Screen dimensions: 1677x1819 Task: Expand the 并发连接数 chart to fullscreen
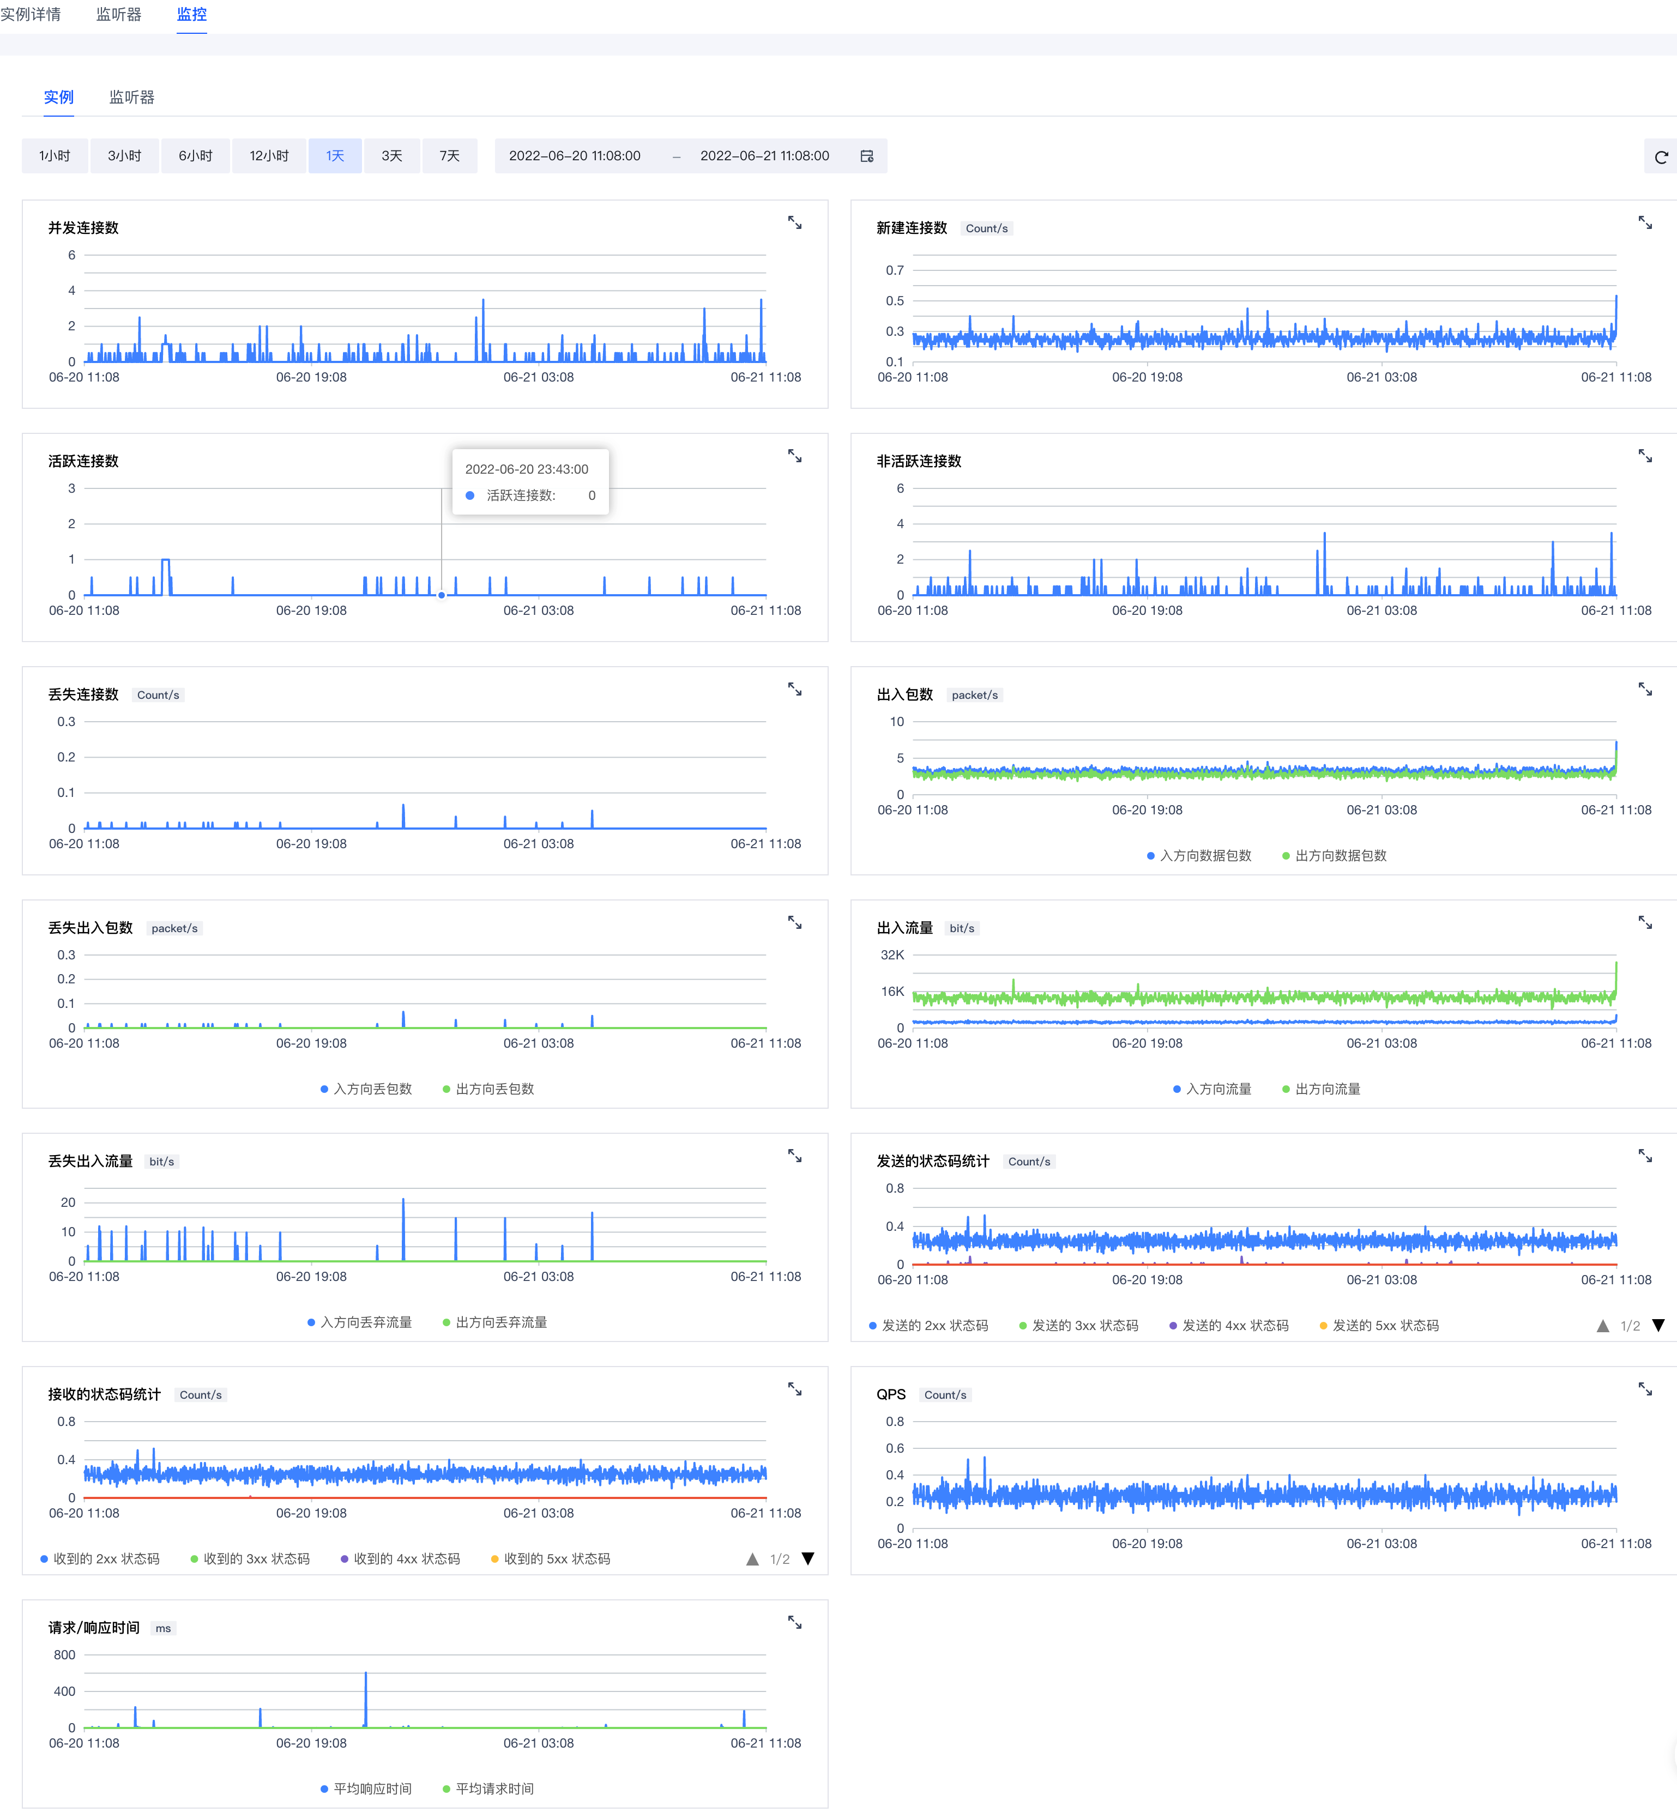click(794, 222)
